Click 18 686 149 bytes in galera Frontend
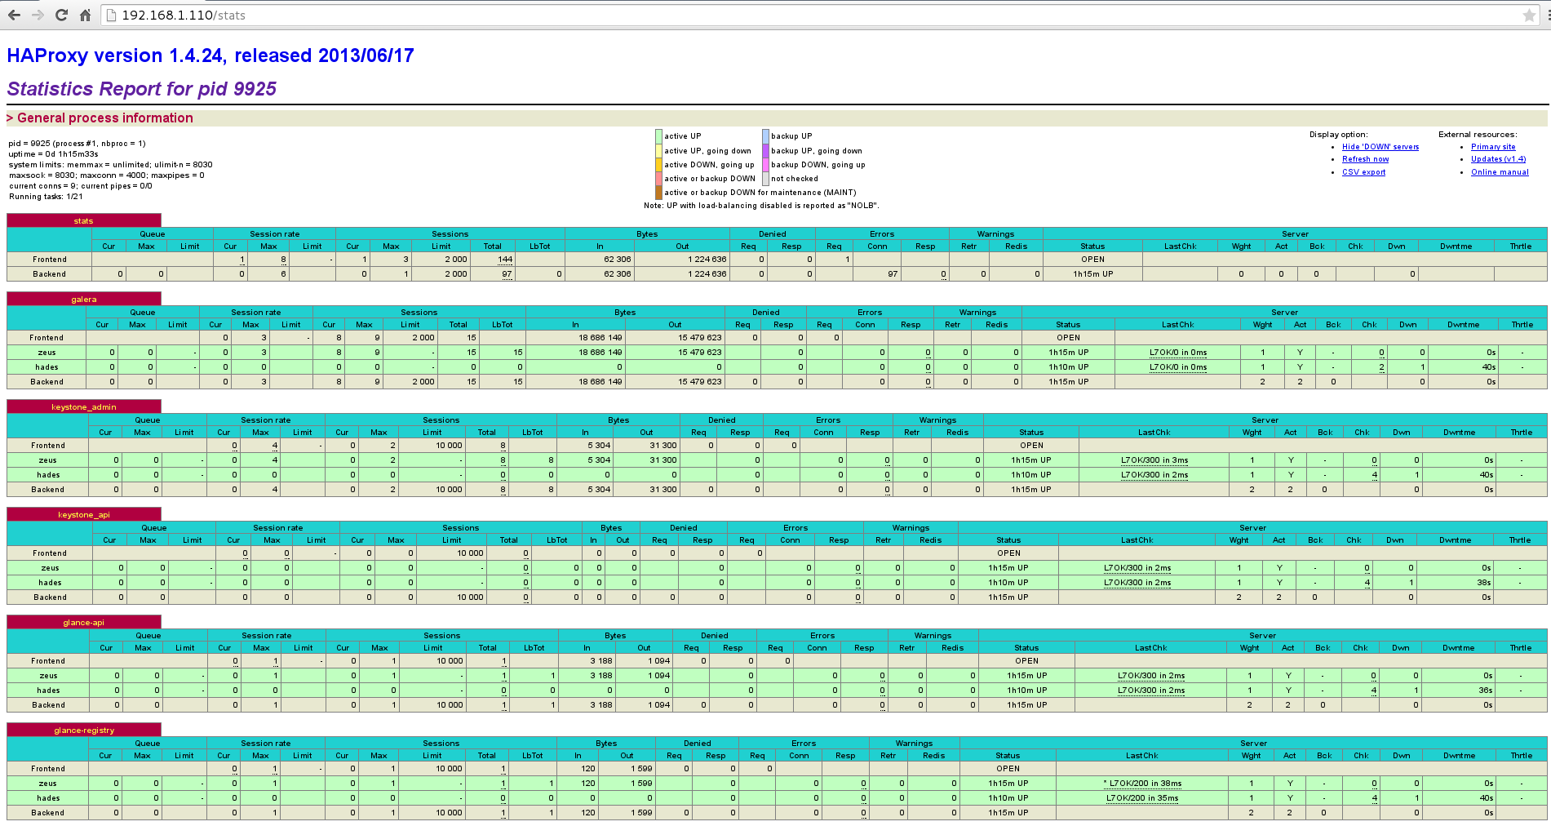The height and width of the screenshot is (826, 1551). pyautogui.click(x=600, y=338)
